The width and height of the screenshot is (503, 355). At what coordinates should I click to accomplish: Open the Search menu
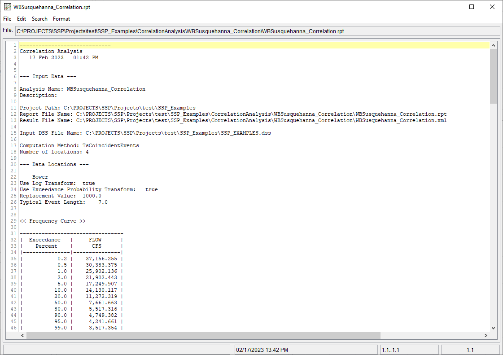(x=39, y=18)
